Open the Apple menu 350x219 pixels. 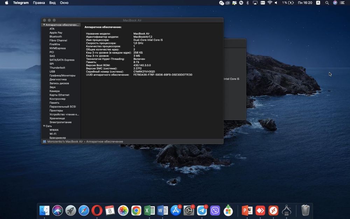(x=6, y=3)
